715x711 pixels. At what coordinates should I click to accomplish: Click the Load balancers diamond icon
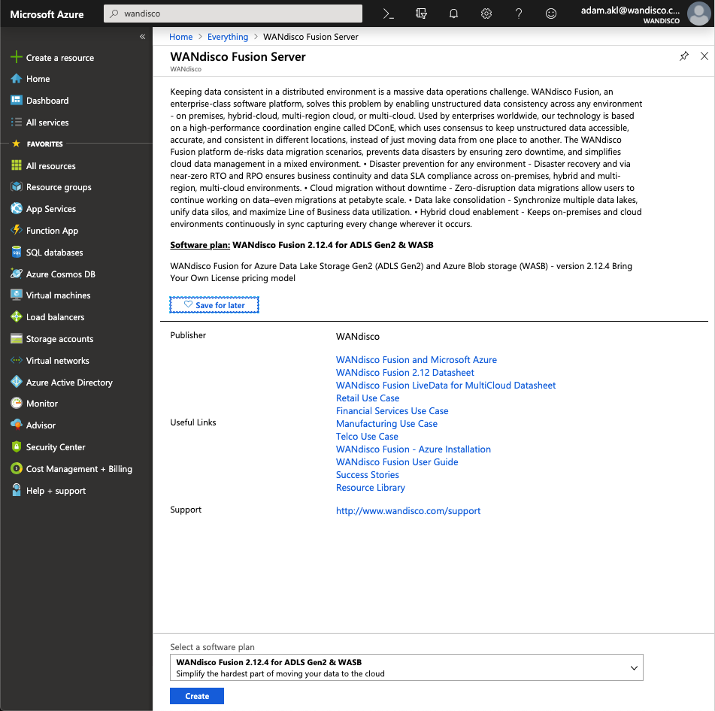coord(16,316)
